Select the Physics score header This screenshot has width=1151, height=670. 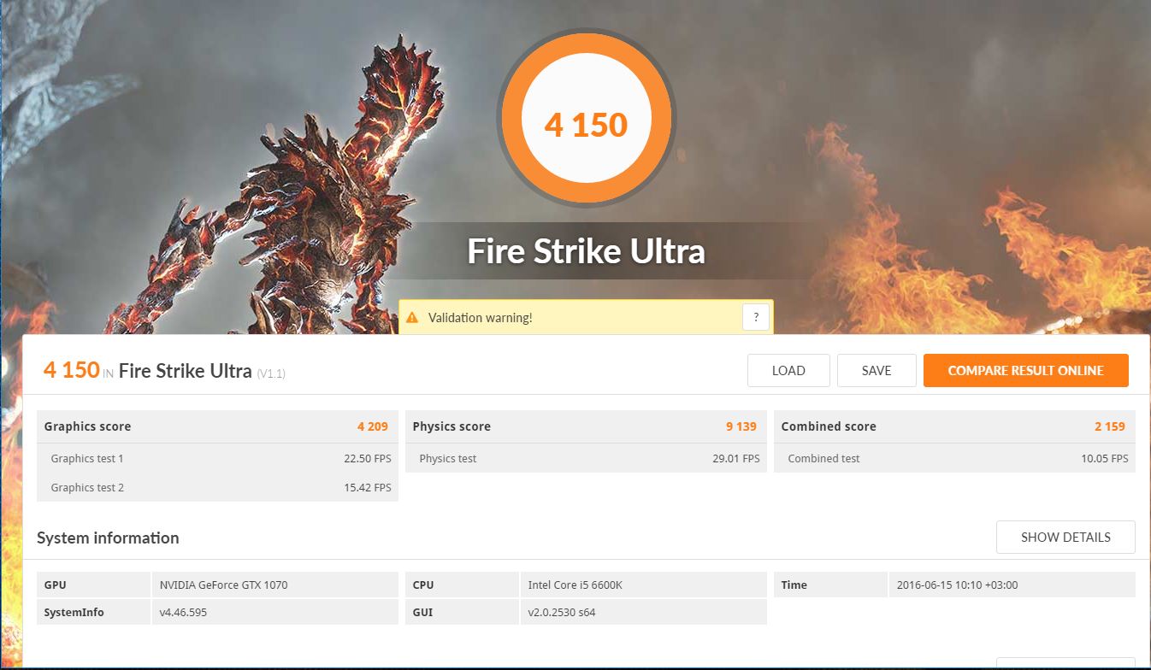[586, 426]
